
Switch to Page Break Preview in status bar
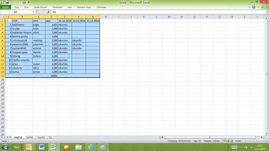coord(231,141)
